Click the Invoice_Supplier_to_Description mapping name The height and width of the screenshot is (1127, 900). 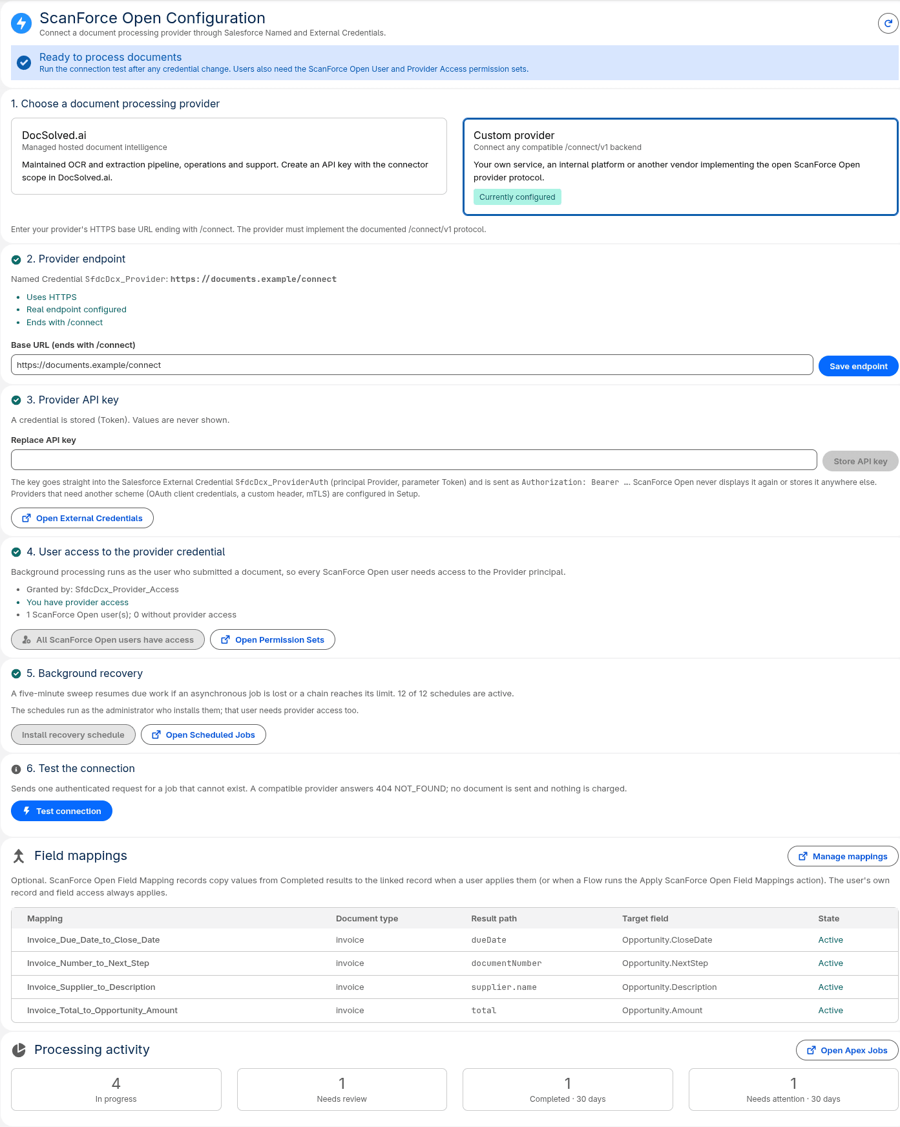91,987
